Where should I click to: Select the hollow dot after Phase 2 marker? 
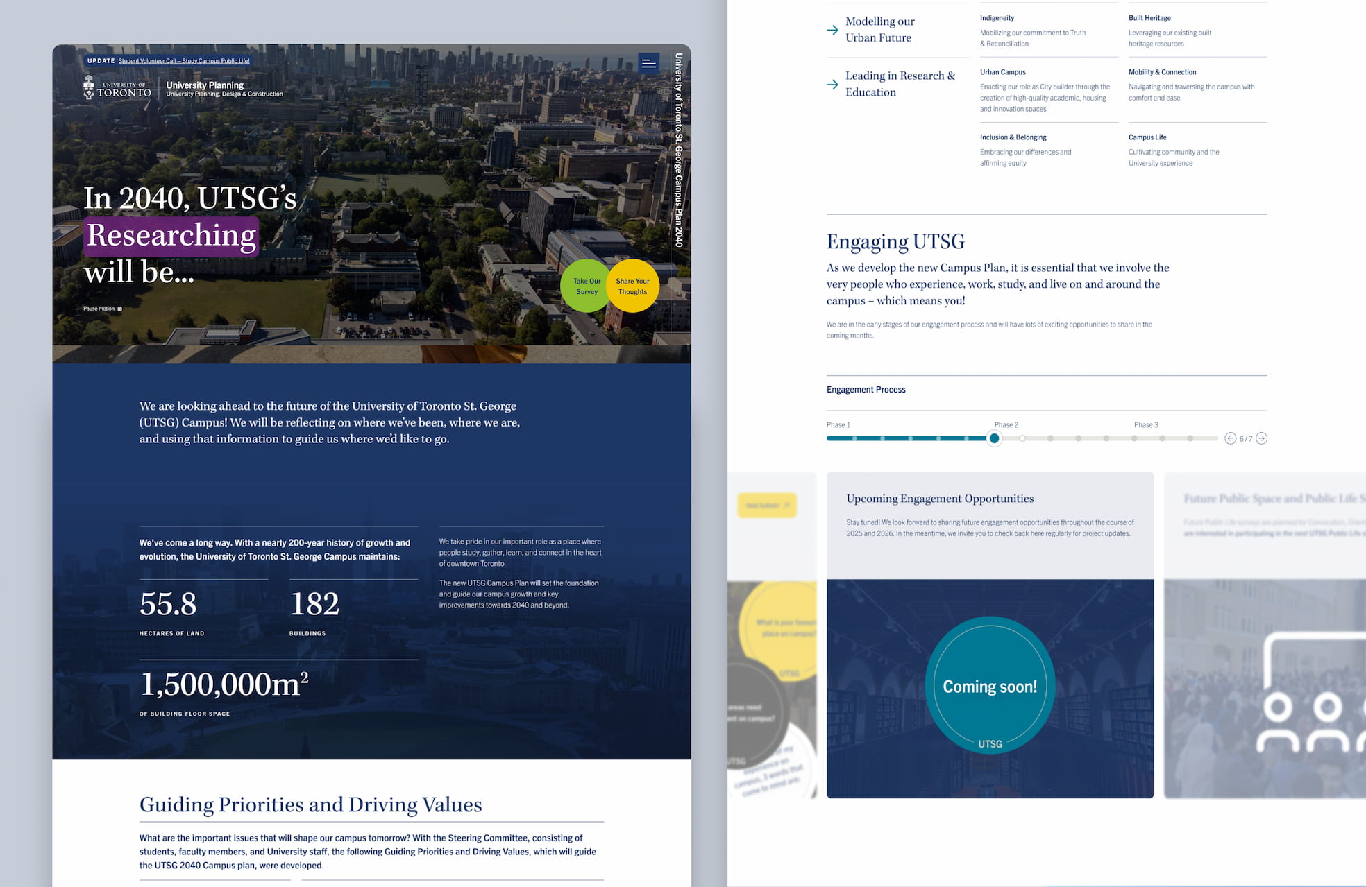click(1022, 438)
